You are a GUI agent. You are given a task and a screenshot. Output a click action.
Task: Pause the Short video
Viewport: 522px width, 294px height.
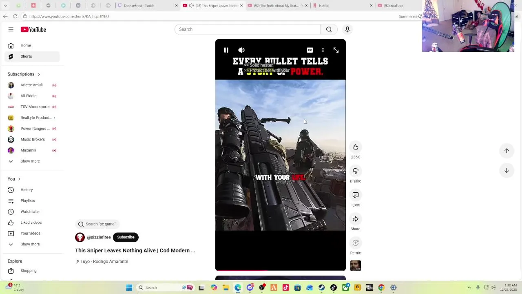pyautogui.click(x=226, y=50)
